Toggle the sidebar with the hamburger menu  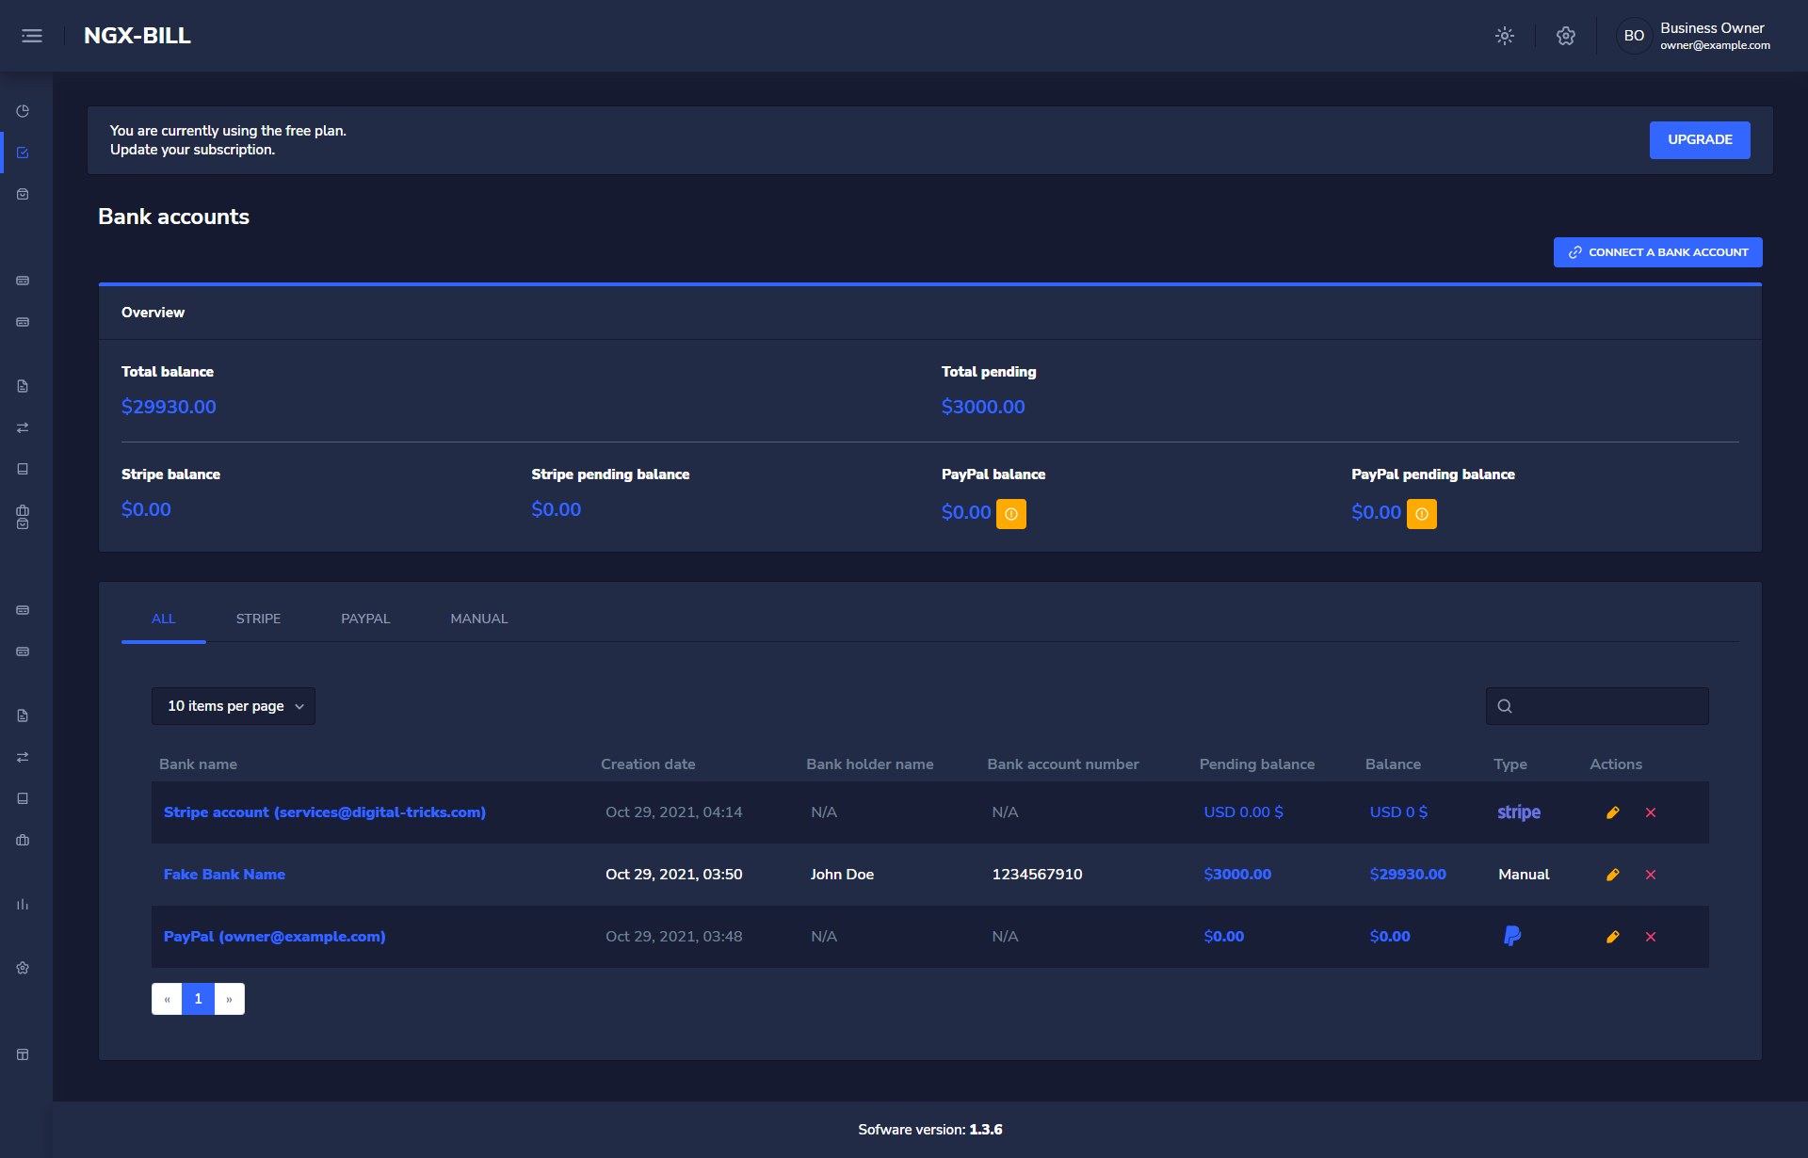(x=32, y=35)
